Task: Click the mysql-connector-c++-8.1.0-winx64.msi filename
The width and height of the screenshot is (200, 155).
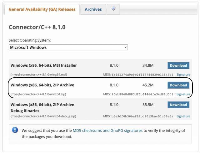Action: (x=39, y=75)
